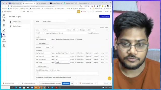This screenshot has height=90, width=161.
Task: Open the Skype icon in taskbar
Action: click(x=52, y=87)
